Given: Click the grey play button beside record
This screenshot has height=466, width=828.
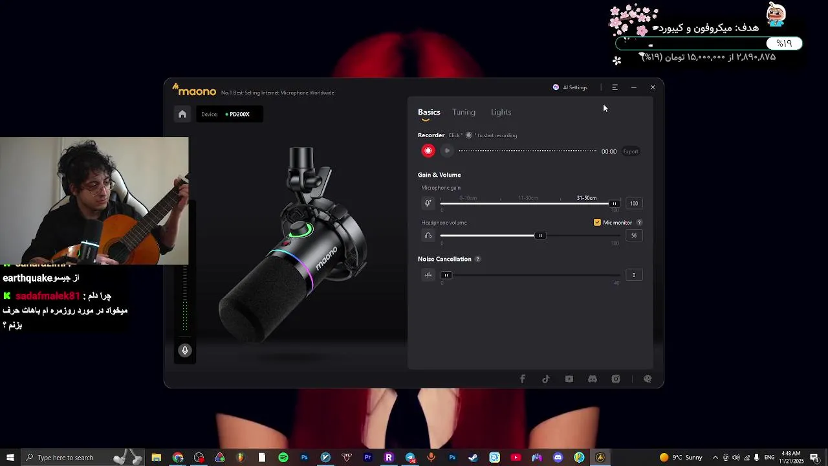Looking at the screenshot, I should (x=446, y=151).
